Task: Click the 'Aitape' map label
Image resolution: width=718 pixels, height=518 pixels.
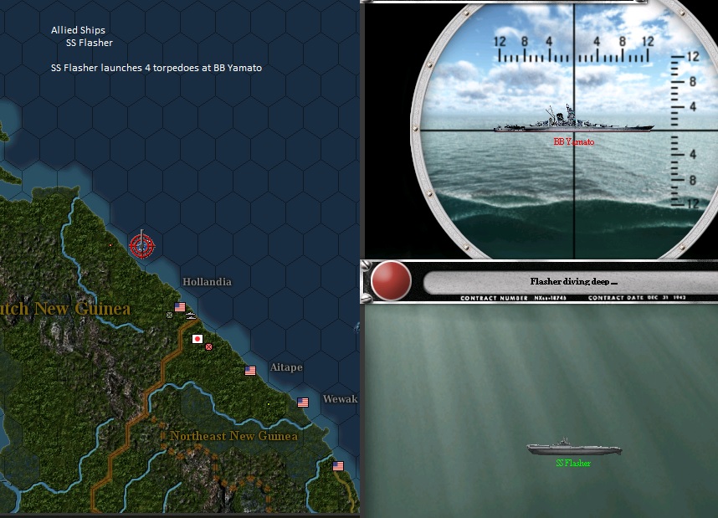Action: click(286, 367)
